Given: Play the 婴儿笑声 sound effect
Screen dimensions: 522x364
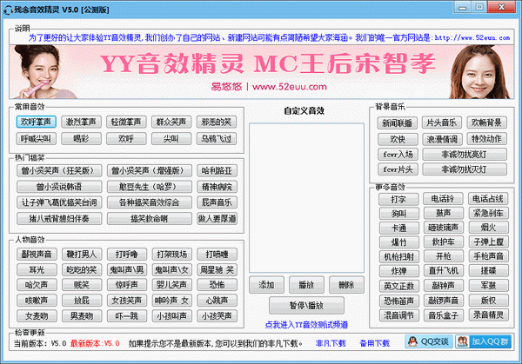Looking at the screenshot, I should (171, 284).
